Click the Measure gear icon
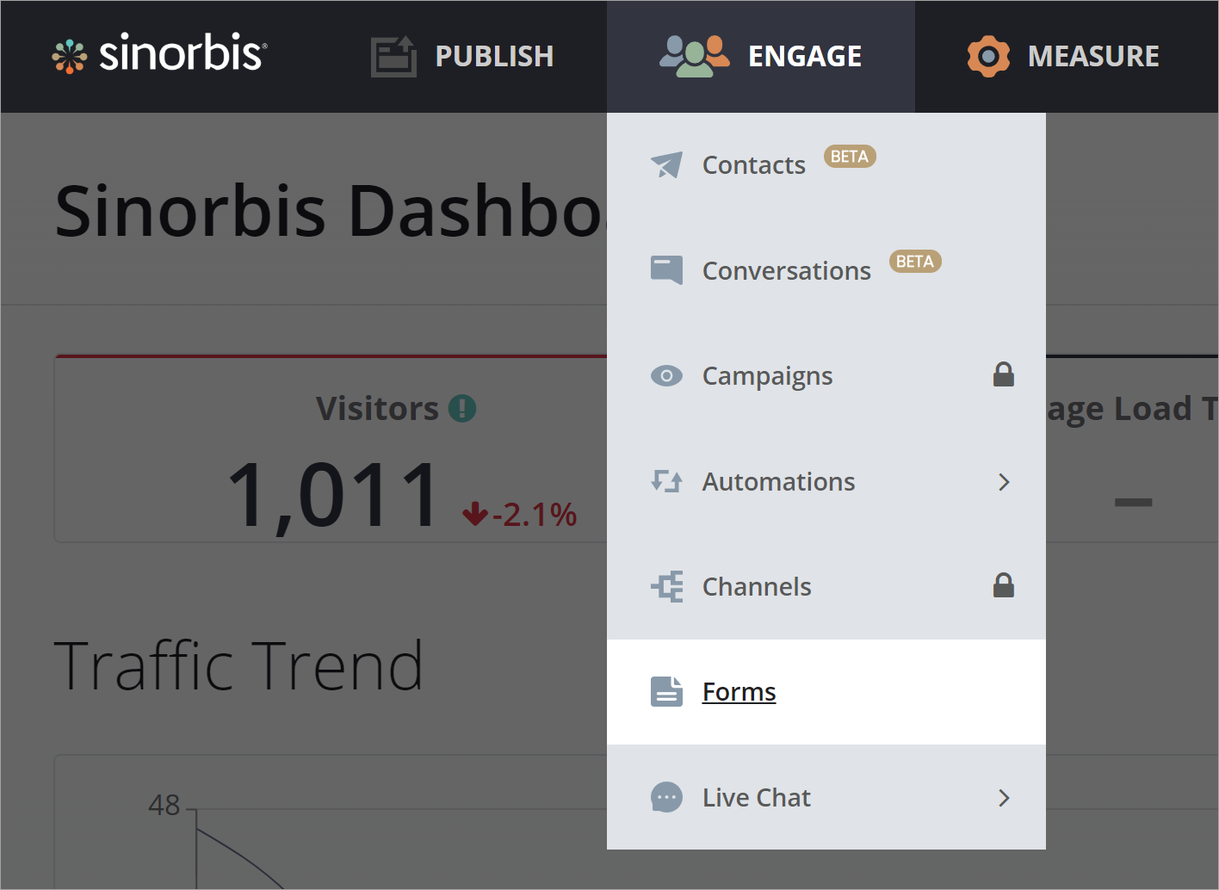This screenshot has height=890, width=1219. [988, 57]
